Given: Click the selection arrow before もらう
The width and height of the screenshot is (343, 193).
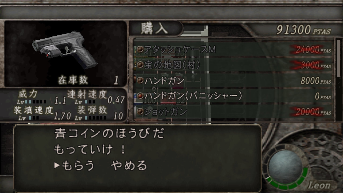Looking at the screenshot, I should tap(57, 165).
